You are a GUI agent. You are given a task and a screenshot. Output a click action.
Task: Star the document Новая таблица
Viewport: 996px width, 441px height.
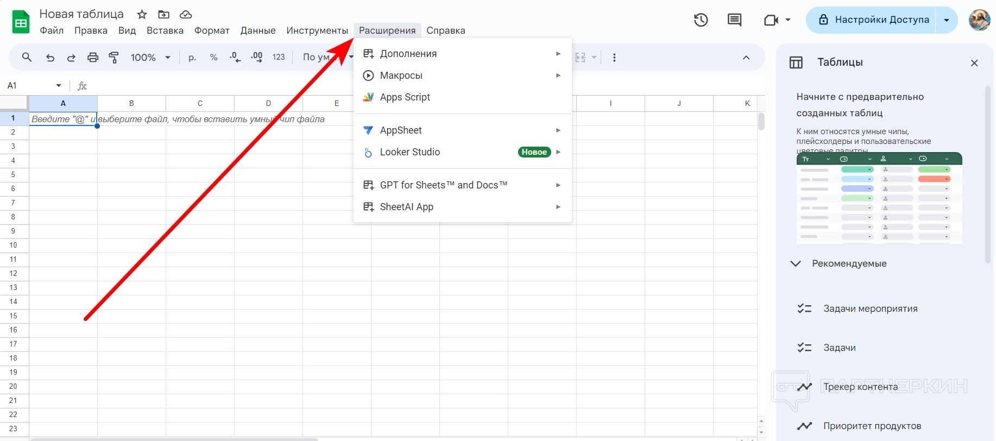[142, 15]
